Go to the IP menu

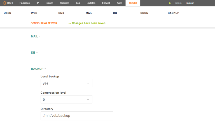tap(38, 3)
